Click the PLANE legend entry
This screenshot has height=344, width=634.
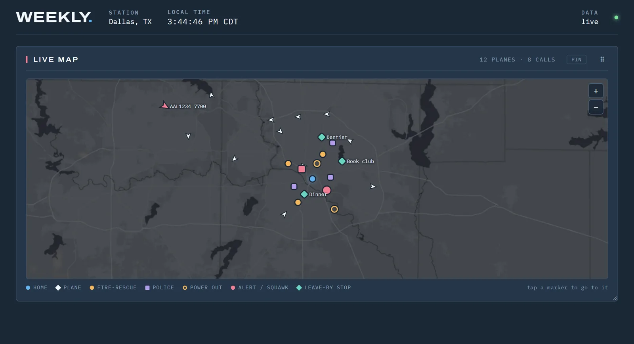pyautogui.click(x=68, y=288)
